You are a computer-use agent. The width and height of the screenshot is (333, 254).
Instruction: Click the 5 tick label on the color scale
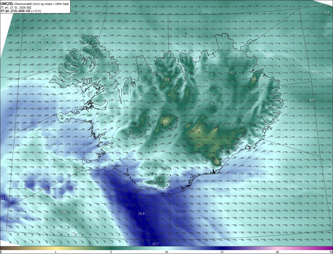[x=111, y=252]
